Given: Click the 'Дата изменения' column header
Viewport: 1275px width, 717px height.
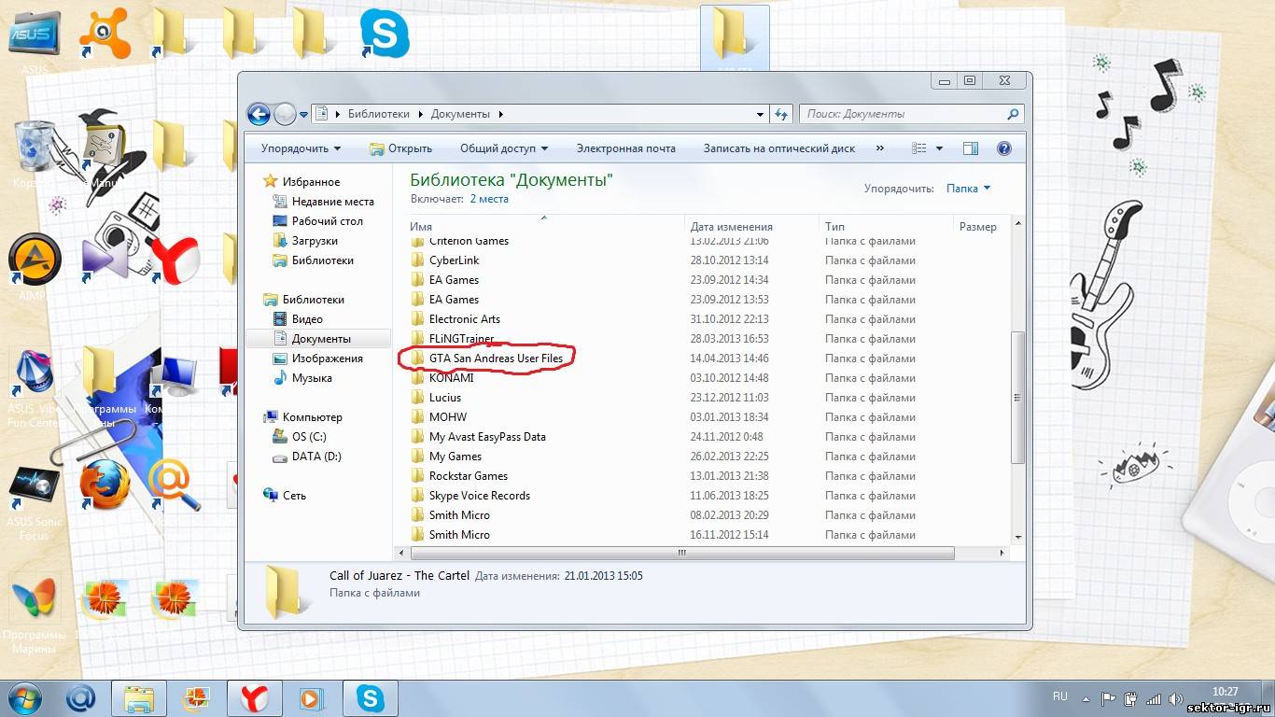Looking at the screenshot, I should coord(752,227).
